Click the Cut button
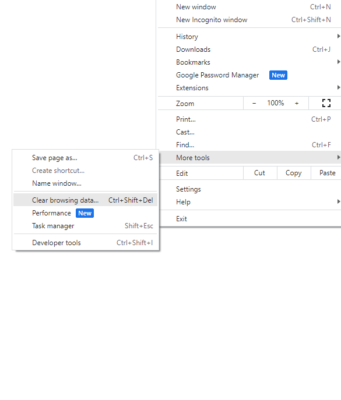Image resolution: width=341 pixels, height=400 pixels. pyautogui.click(x=260, y=173)
